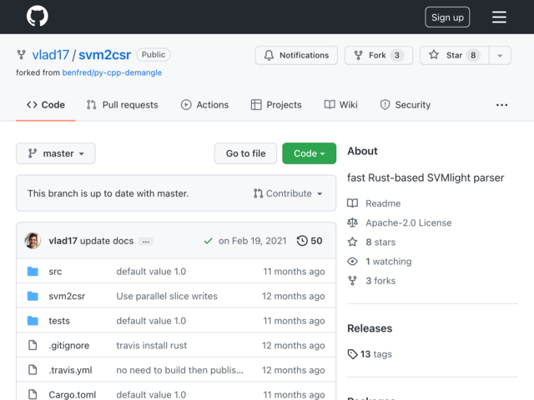Open the Projects tab

point(276,105)
